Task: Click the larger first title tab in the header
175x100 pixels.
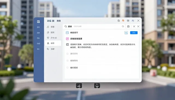Action: click(51, 21)
